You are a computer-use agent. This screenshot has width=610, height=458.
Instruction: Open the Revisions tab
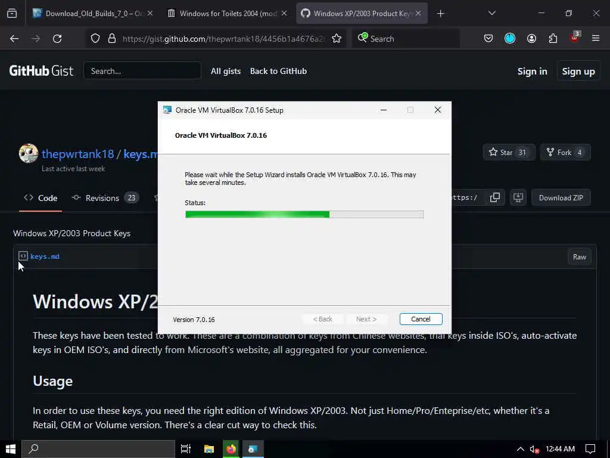105,198
